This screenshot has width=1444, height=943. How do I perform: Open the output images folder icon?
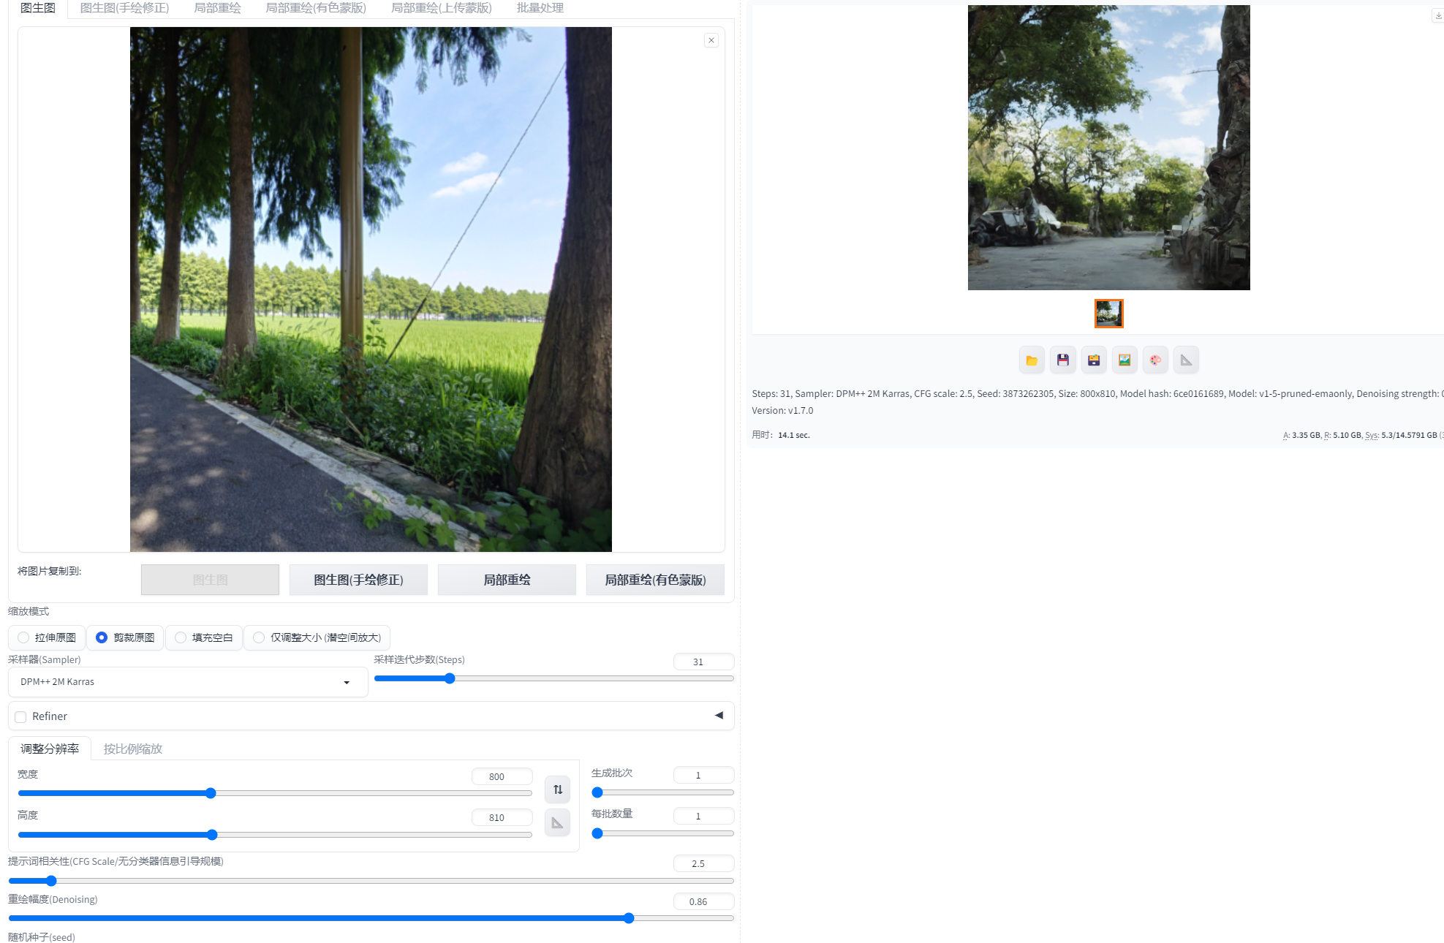[x=1032, y=360]
